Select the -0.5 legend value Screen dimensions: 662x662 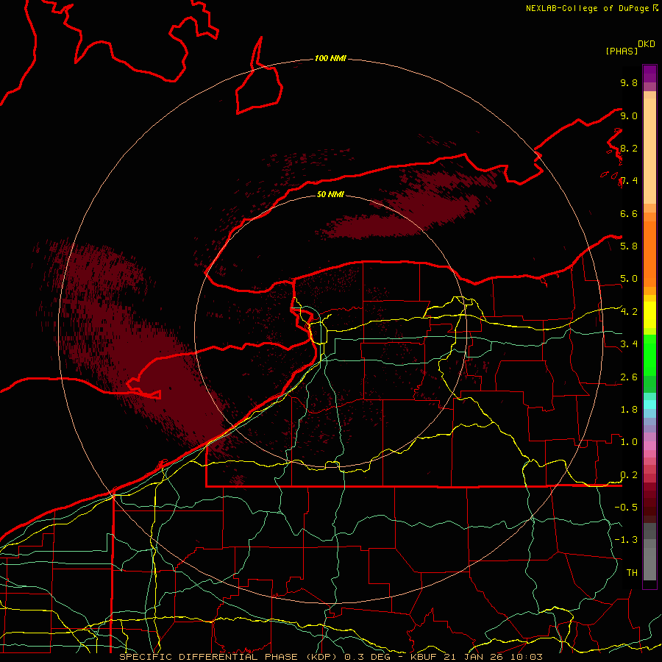(x=626, y=508)
